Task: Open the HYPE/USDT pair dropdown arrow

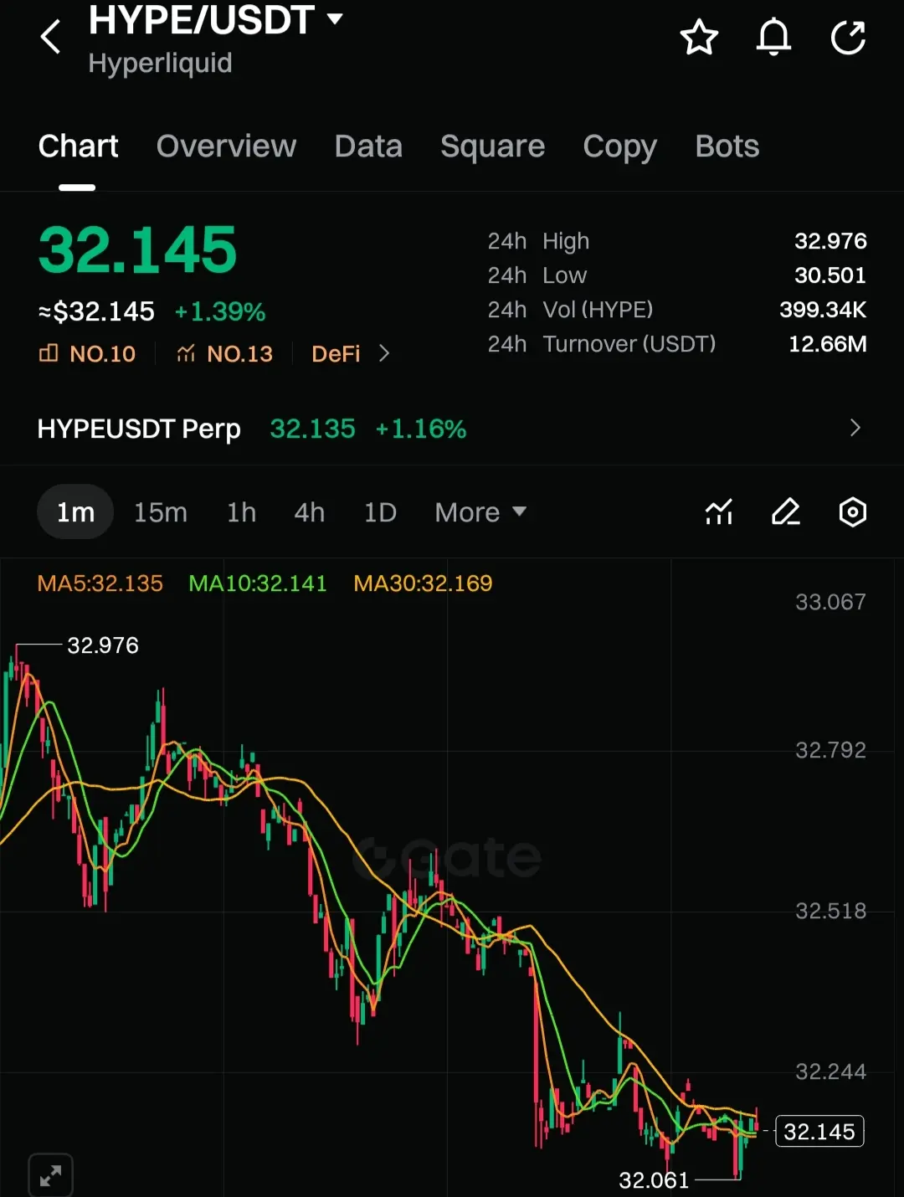Action: coord(335,18)
